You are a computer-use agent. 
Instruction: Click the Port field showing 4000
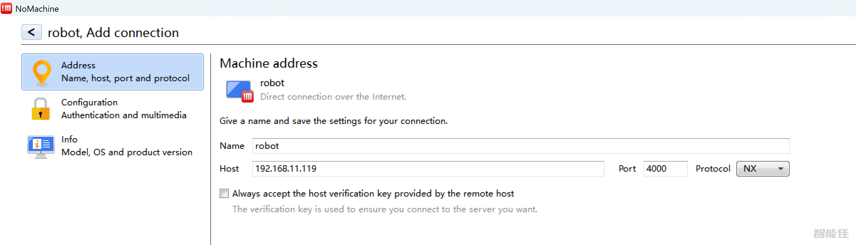665,169
